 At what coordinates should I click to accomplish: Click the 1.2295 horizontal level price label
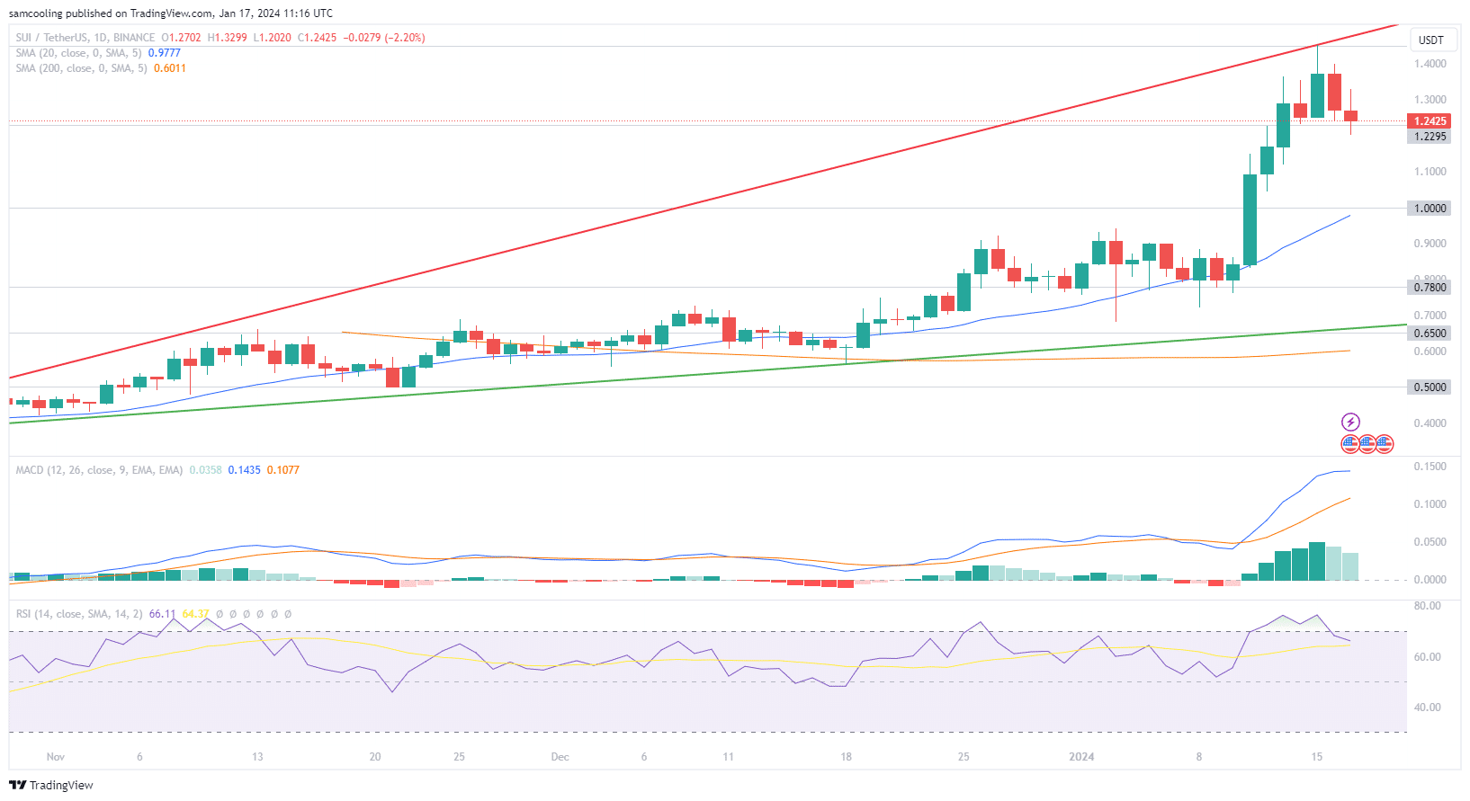pos(1430,137)
